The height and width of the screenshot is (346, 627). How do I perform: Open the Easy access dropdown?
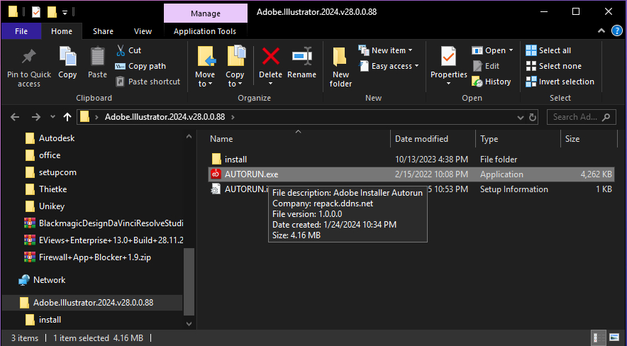click(x=389, y=66)
